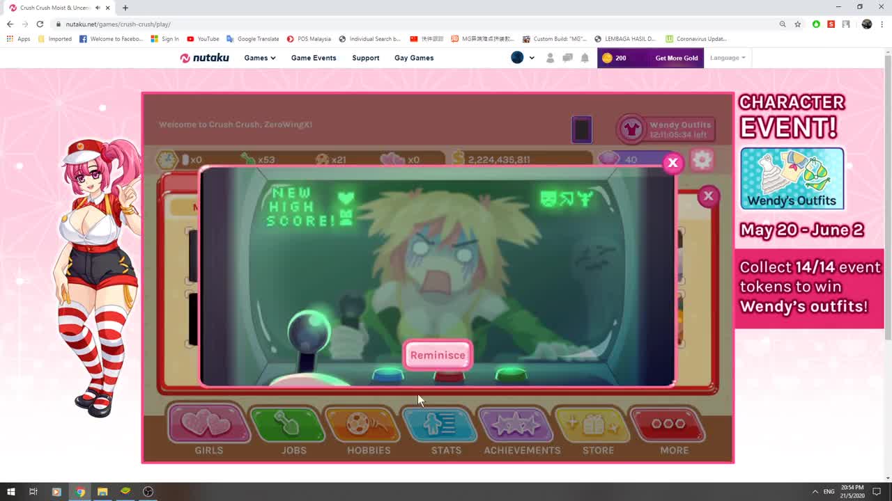Reload the page with the refresh icon

tap(40, 24)
